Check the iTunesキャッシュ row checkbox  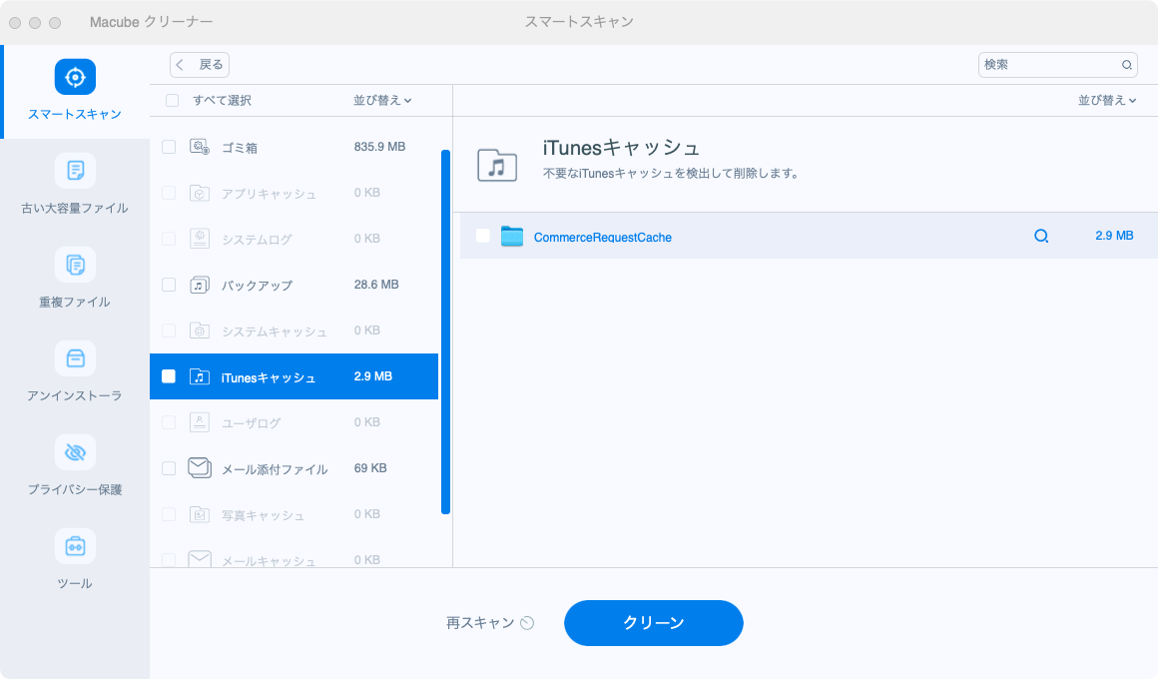[x=169, y=376]
